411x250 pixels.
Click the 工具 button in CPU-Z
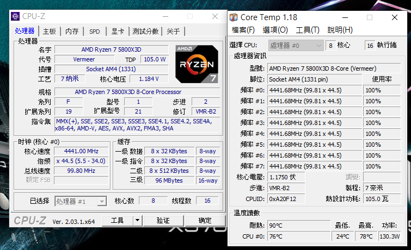coord(117,221)
